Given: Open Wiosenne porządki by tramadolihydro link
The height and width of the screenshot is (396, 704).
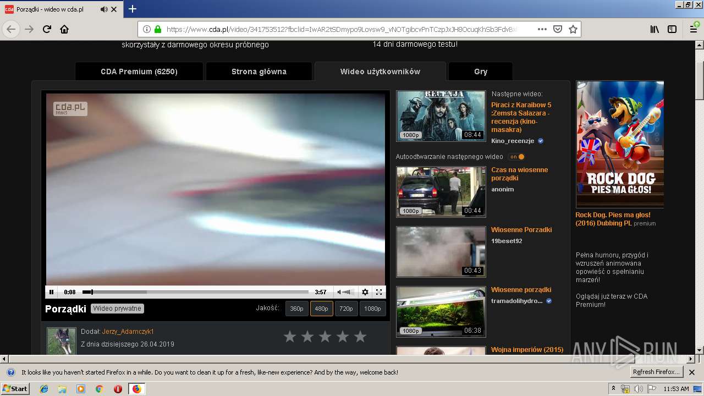Looking at the screenshot, I should click(x=521, y=290).
